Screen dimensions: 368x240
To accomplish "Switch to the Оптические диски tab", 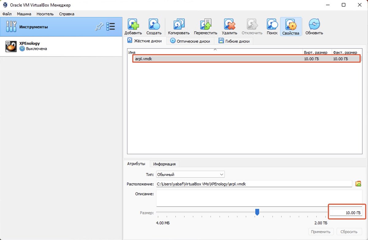I will (190, 41).
